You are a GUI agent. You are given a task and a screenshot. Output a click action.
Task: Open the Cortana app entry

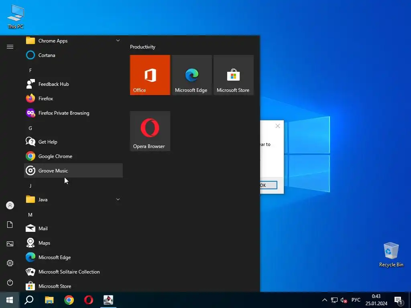click(x=73, y=55)
